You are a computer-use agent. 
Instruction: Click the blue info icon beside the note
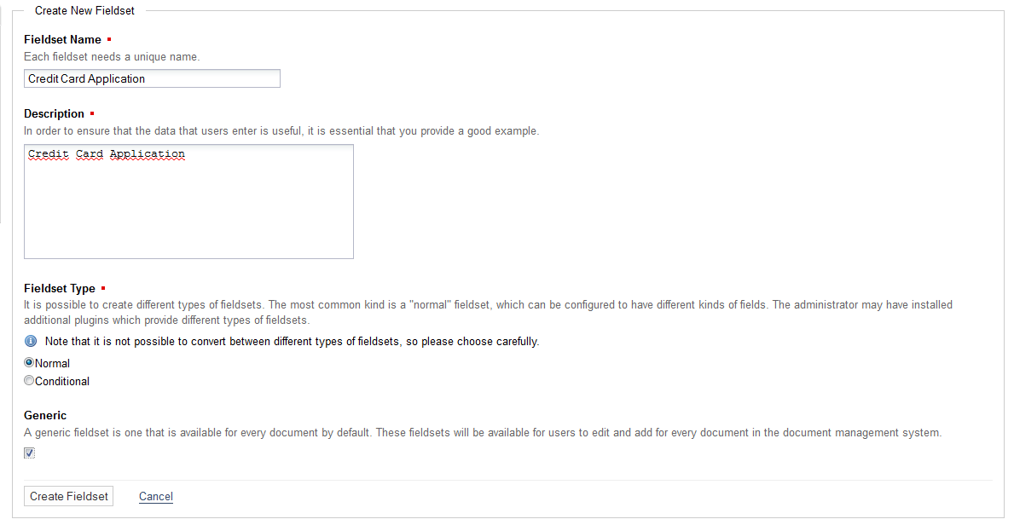(x=31, y=341)
